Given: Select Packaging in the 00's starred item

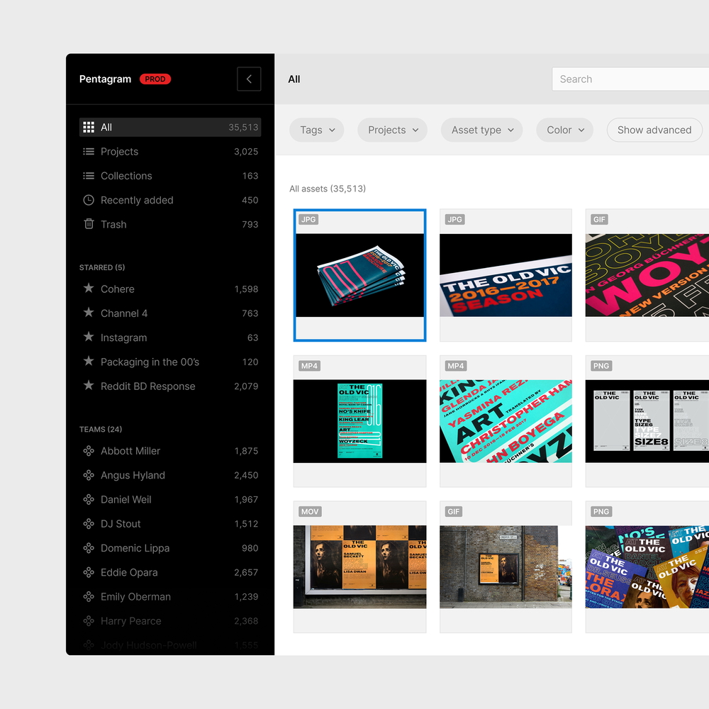Looking at the screenshot, I should click(x=150, y=362).
